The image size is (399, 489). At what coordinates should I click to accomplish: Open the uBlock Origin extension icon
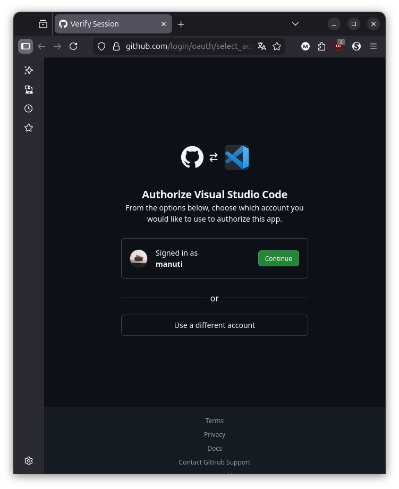coord(339,46)
